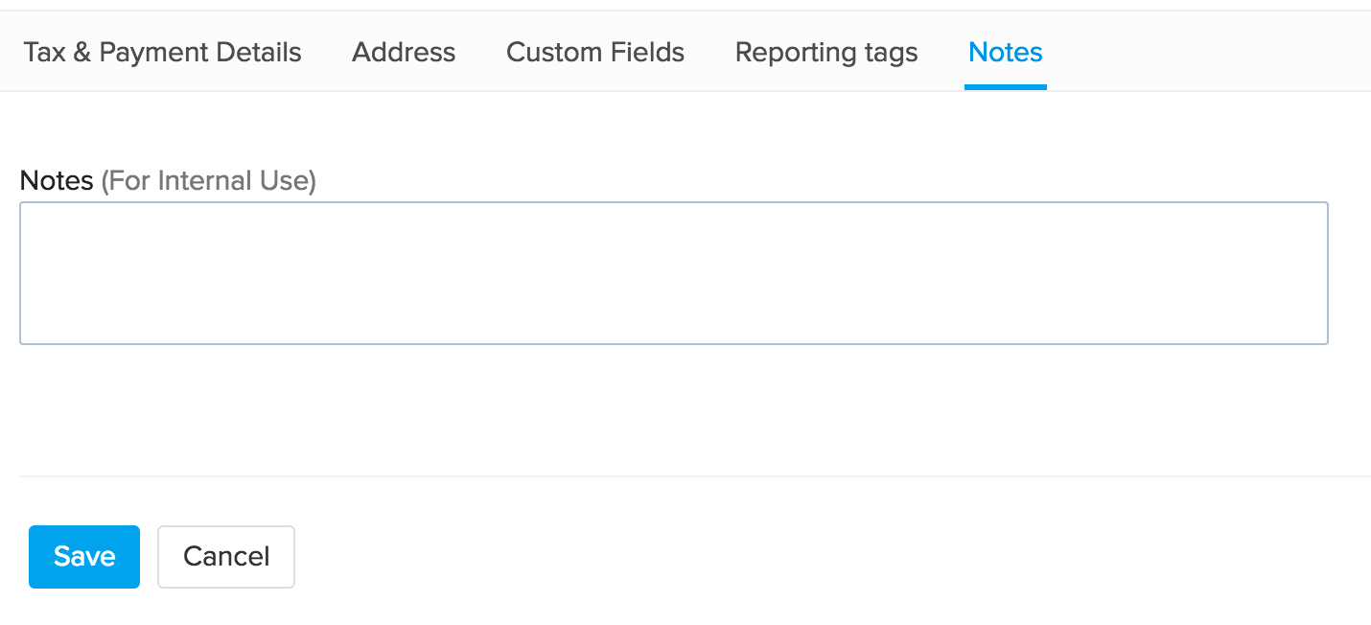Place cursor in the internal notes box
This screenshot has height=625, width=1371.
point(674,273)
